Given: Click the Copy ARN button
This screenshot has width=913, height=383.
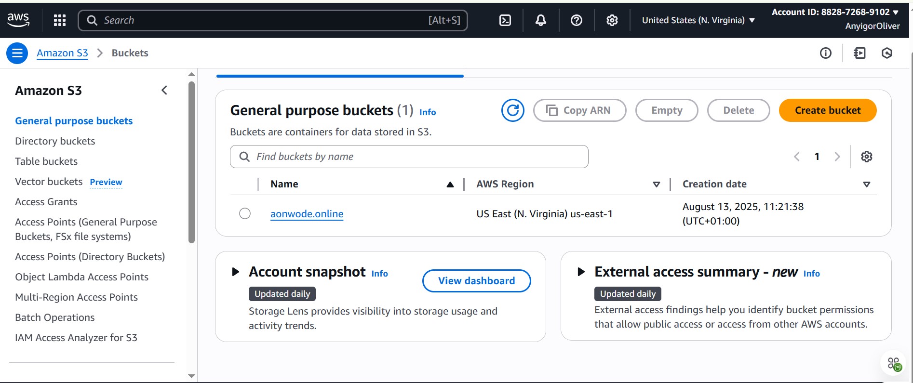Looking at the screenshot, I should 579,110.
